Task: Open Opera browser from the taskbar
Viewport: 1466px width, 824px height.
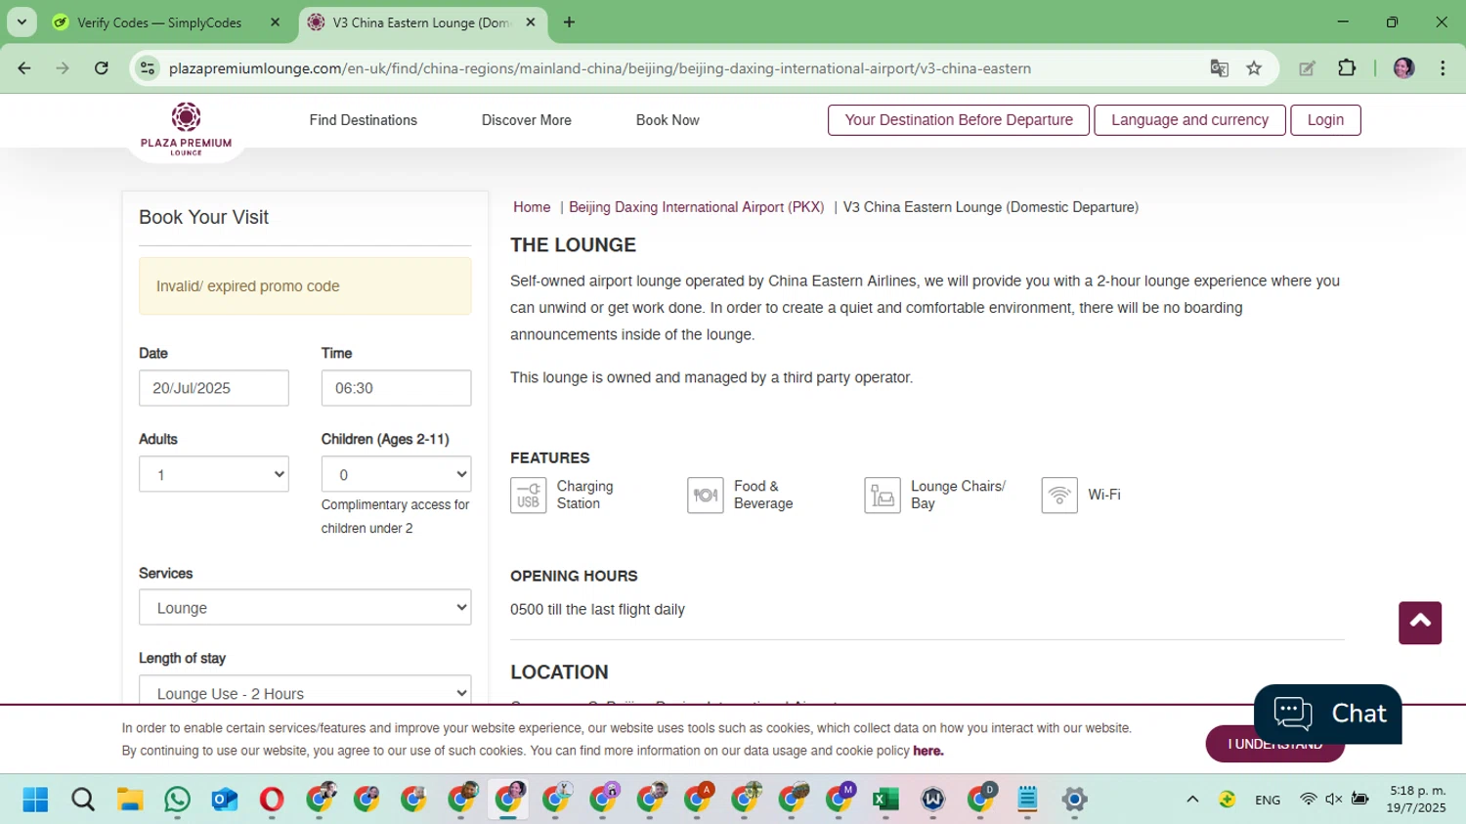Action: pyautogui.click(x=271, y=800)
